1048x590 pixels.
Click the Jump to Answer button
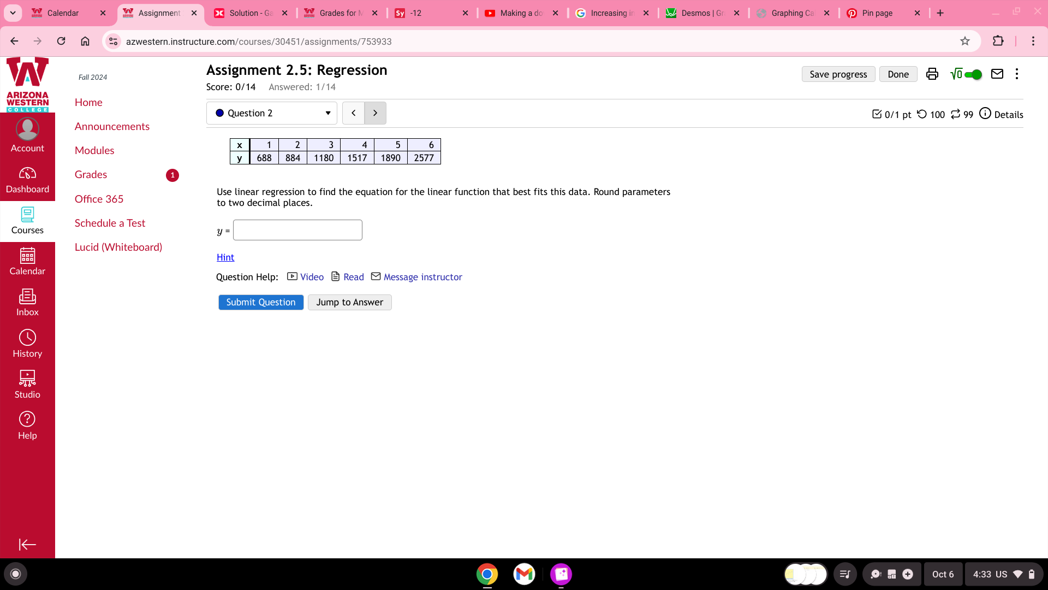tap(350, 302)
